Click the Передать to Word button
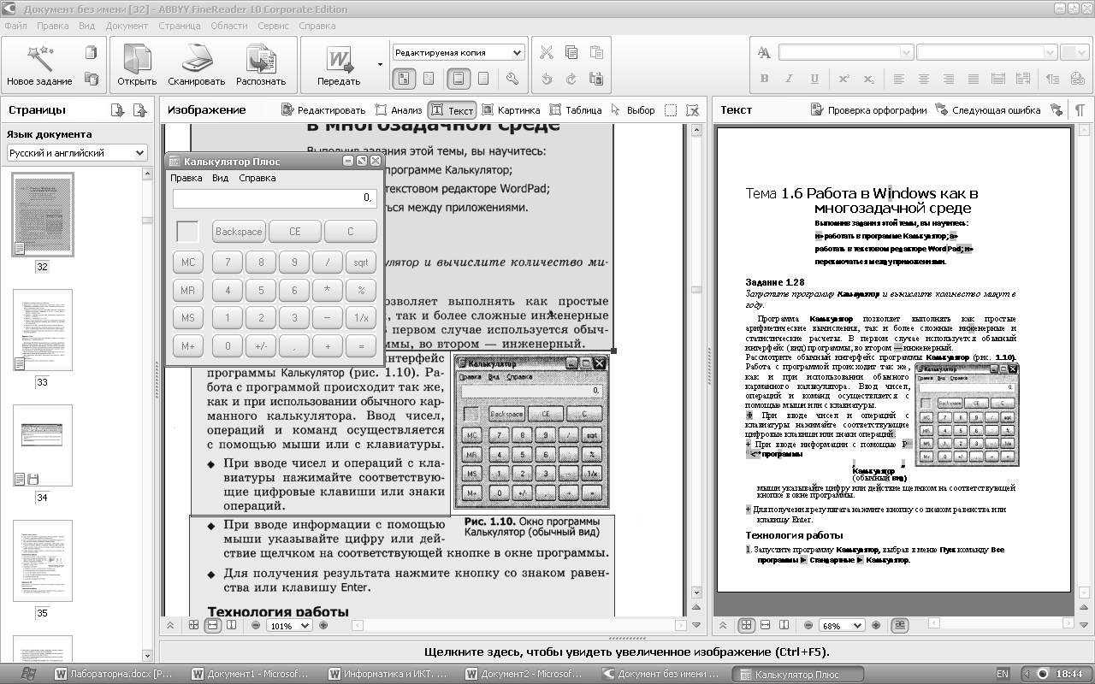1095x684 pixels. tap(339, 65)
